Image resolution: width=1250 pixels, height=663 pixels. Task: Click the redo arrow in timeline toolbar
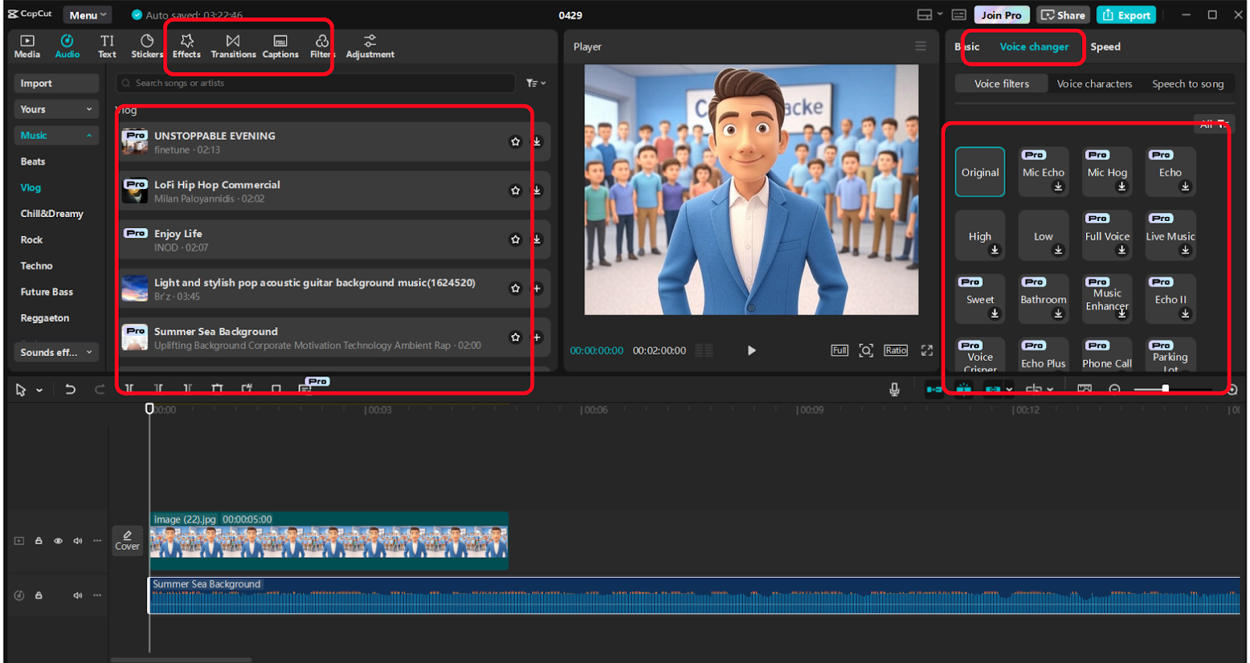[x=99, y=389]
